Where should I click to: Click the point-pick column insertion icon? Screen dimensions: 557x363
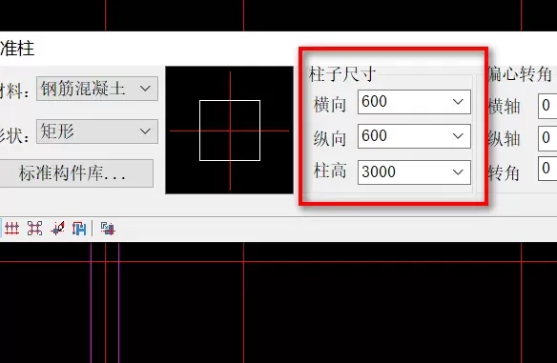click(57, 229)
